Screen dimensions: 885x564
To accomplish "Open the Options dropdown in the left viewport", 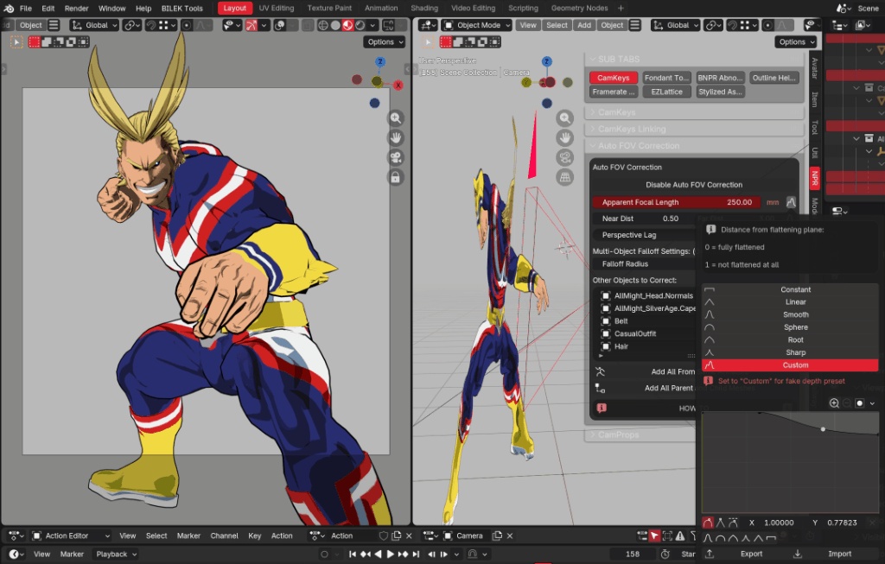I will 385,42.
